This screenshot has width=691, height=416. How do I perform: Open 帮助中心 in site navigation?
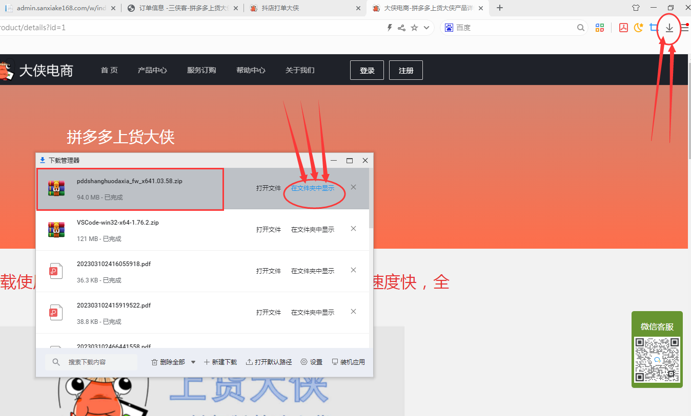(x=251, y=70)
